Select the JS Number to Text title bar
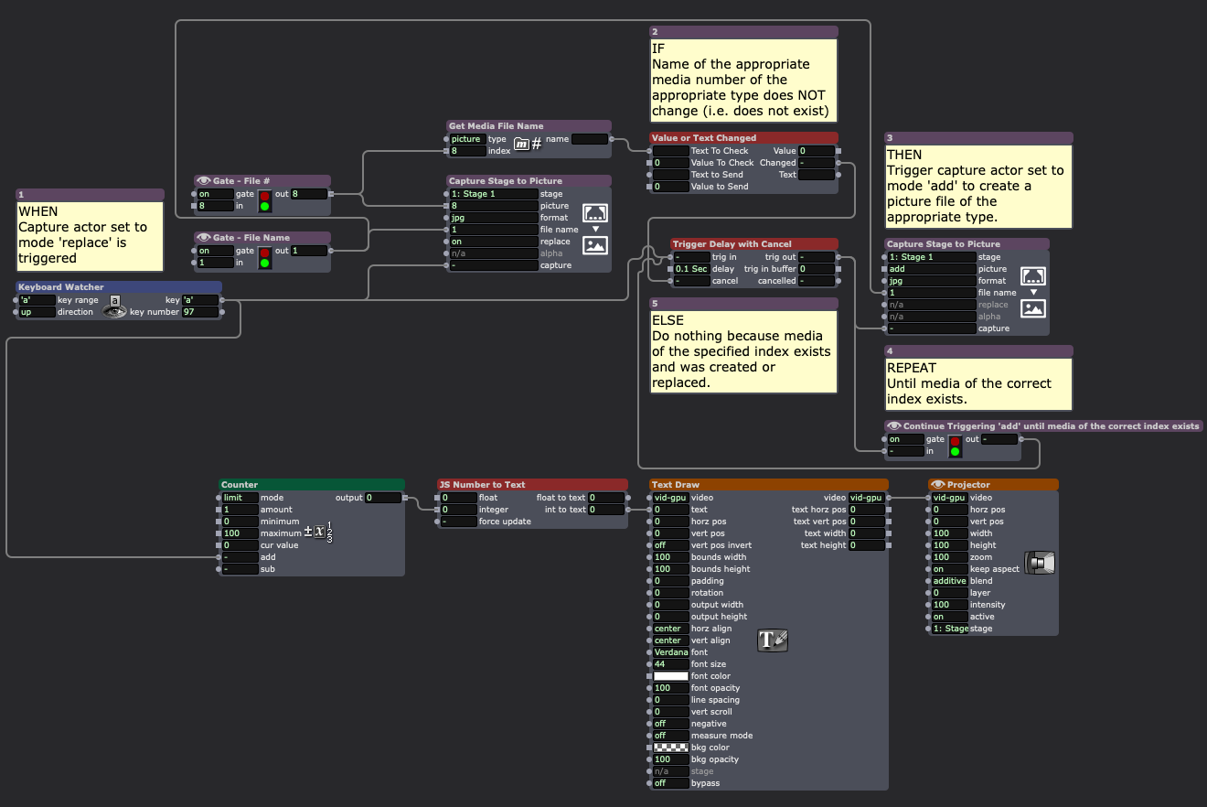The image size is (1207, 807). coord(532,485)
